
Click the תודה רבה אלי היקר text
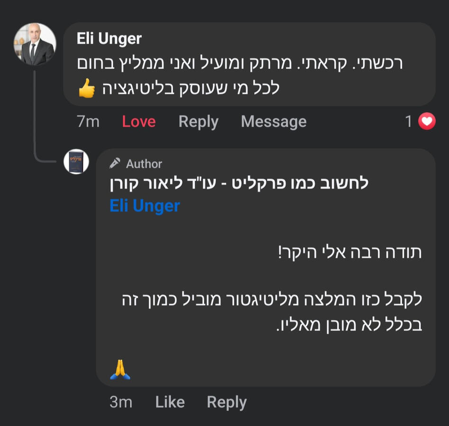(350, 252)
